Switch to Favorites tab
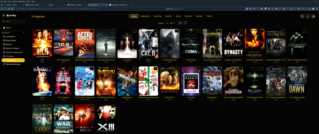 [168, 16]
